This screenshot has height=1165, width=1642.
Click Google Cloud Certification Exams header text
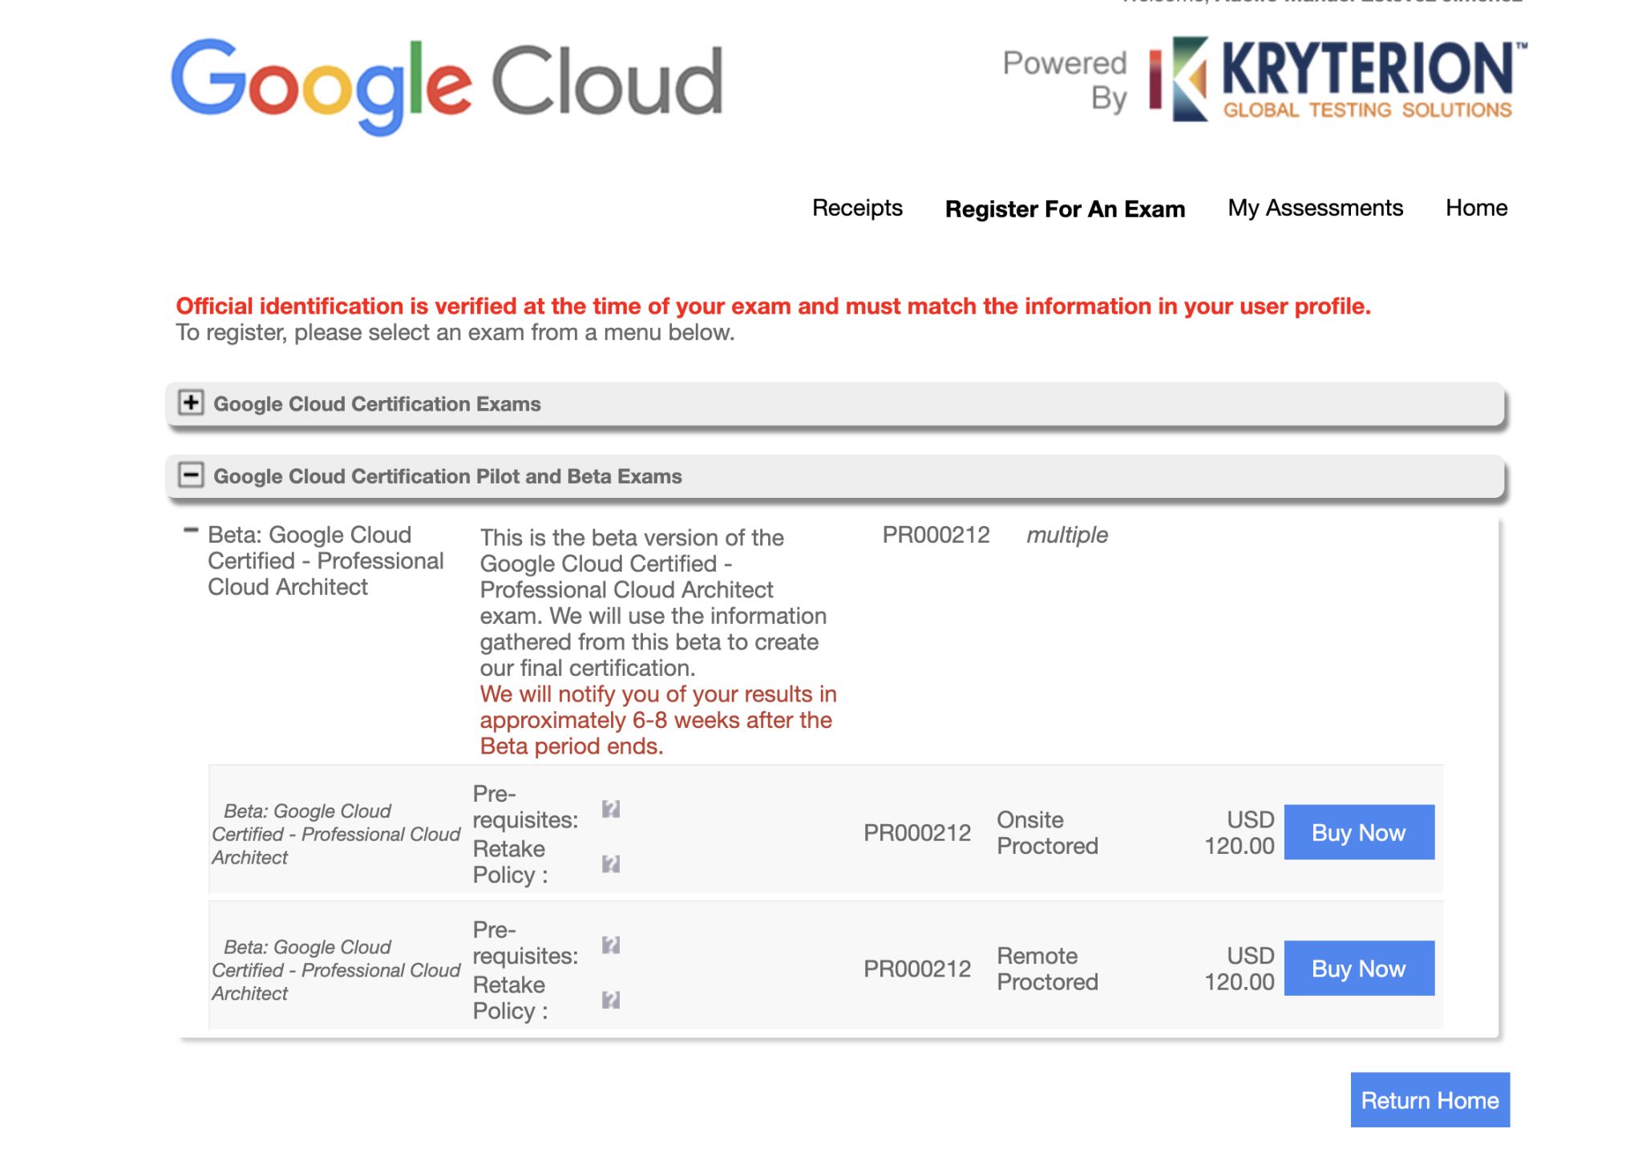click(x=377, y=403)
